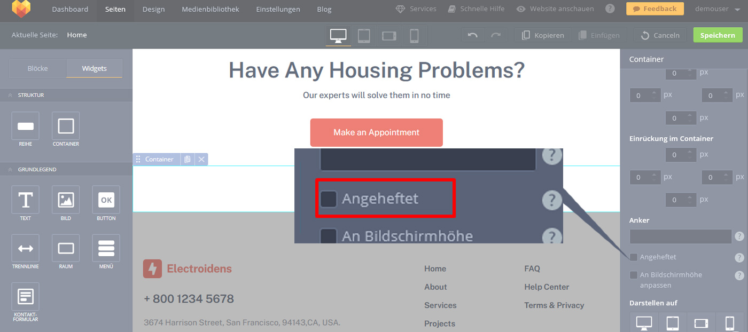
Task: Enable the Angeheftet checkbox in sidebar
Action: click(634, 257)
